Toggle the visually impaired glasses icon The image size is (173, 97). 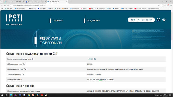pyautogui.click(x=158, y=20)
